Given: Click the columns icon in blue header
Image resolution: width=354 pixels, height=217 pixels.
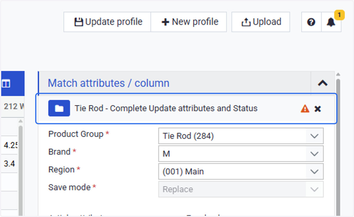Looking at the screenshot, I should [6, 84].
